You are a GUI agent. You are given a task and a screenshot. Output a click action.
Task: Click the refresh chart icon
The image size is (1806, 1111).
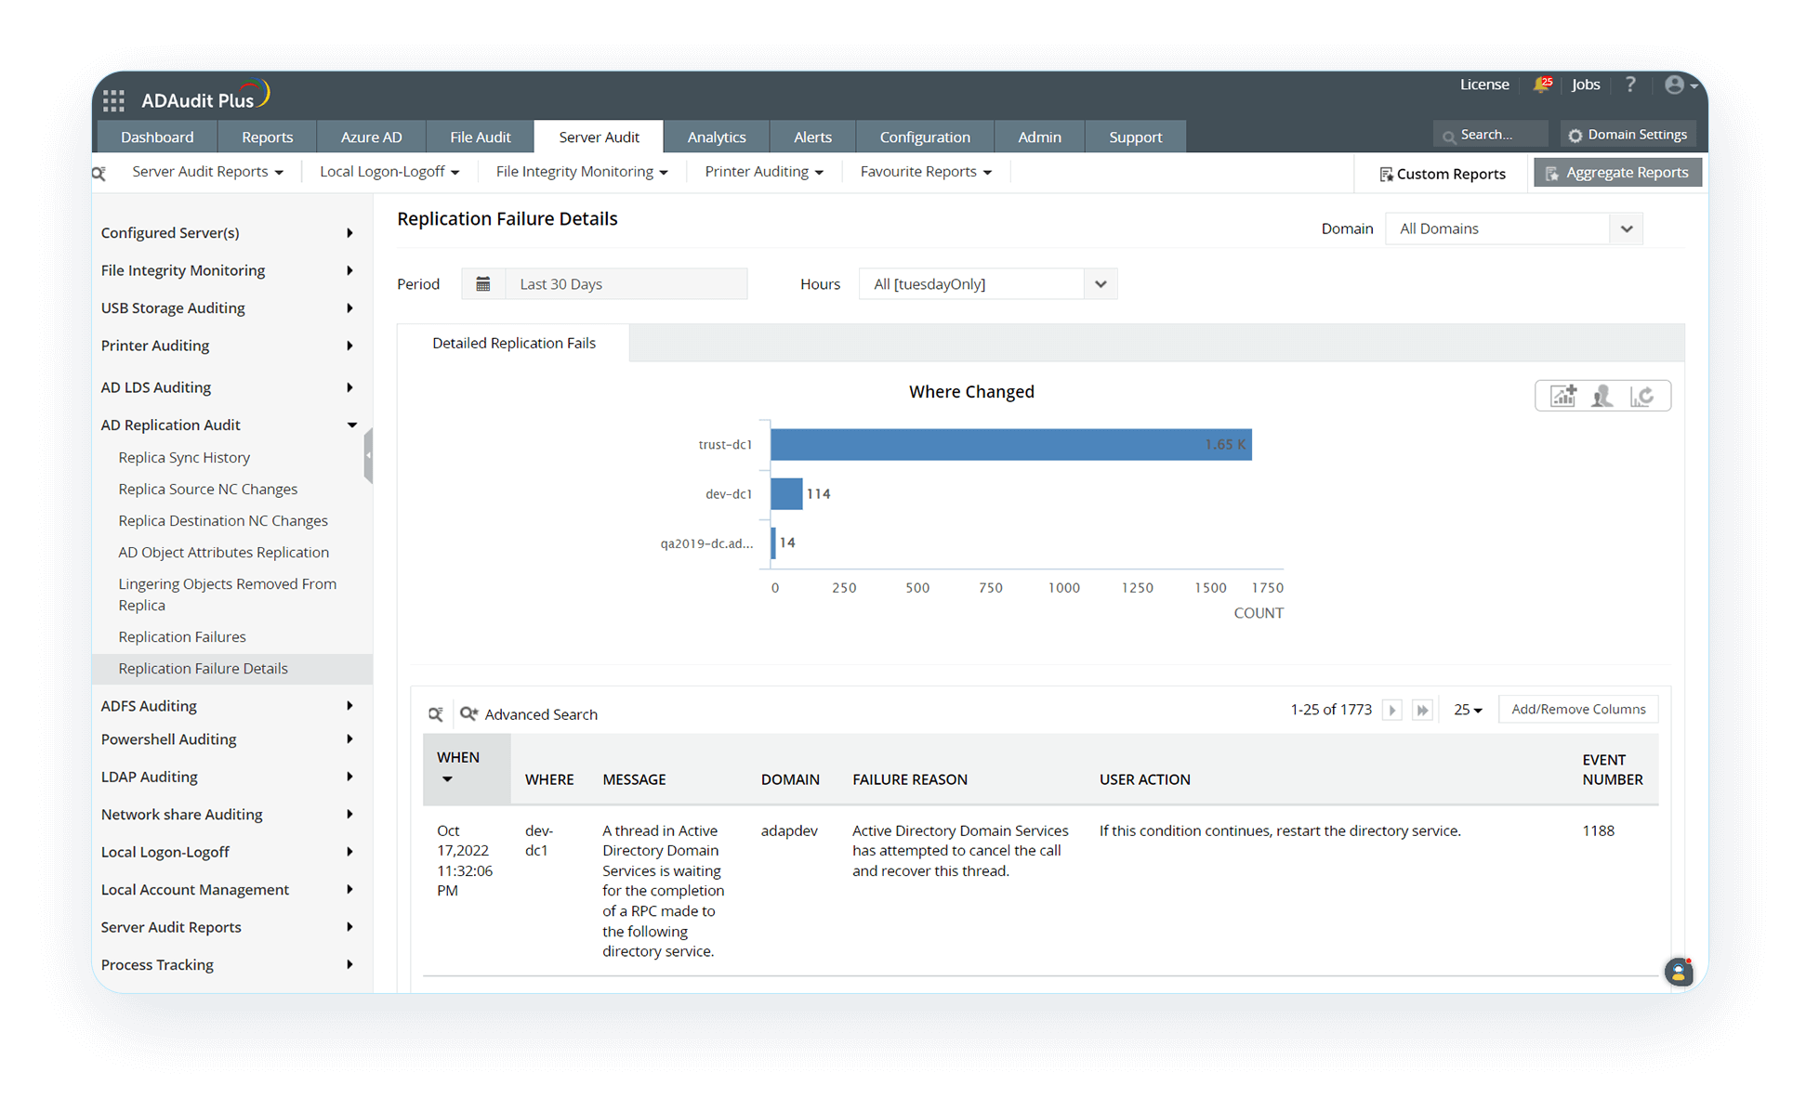tap(1642, 397)
